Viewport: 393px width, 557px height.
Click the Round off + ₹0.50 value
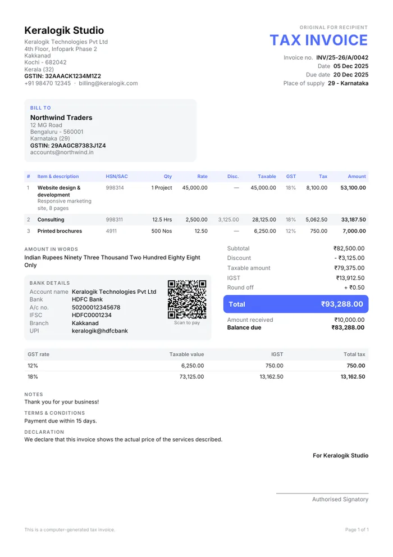pyautogui.click(x=354, y=288)
